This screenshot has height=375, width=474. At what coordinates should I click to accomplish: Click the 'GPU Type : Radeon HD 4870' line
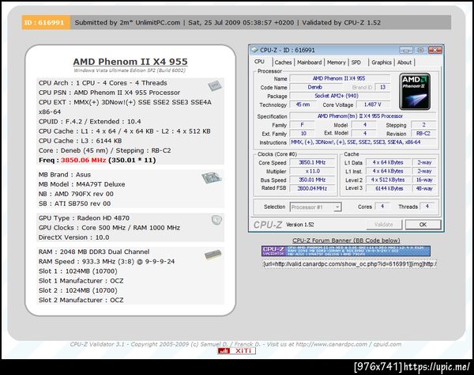[84, 218]
